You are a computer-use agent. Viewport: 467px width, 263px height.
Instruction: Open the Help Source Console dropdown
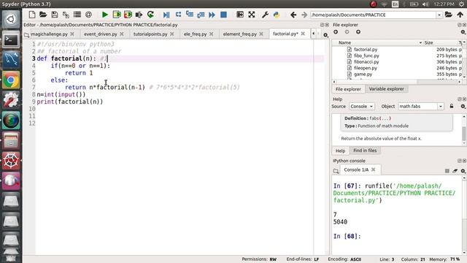click(x=361, y=106)
